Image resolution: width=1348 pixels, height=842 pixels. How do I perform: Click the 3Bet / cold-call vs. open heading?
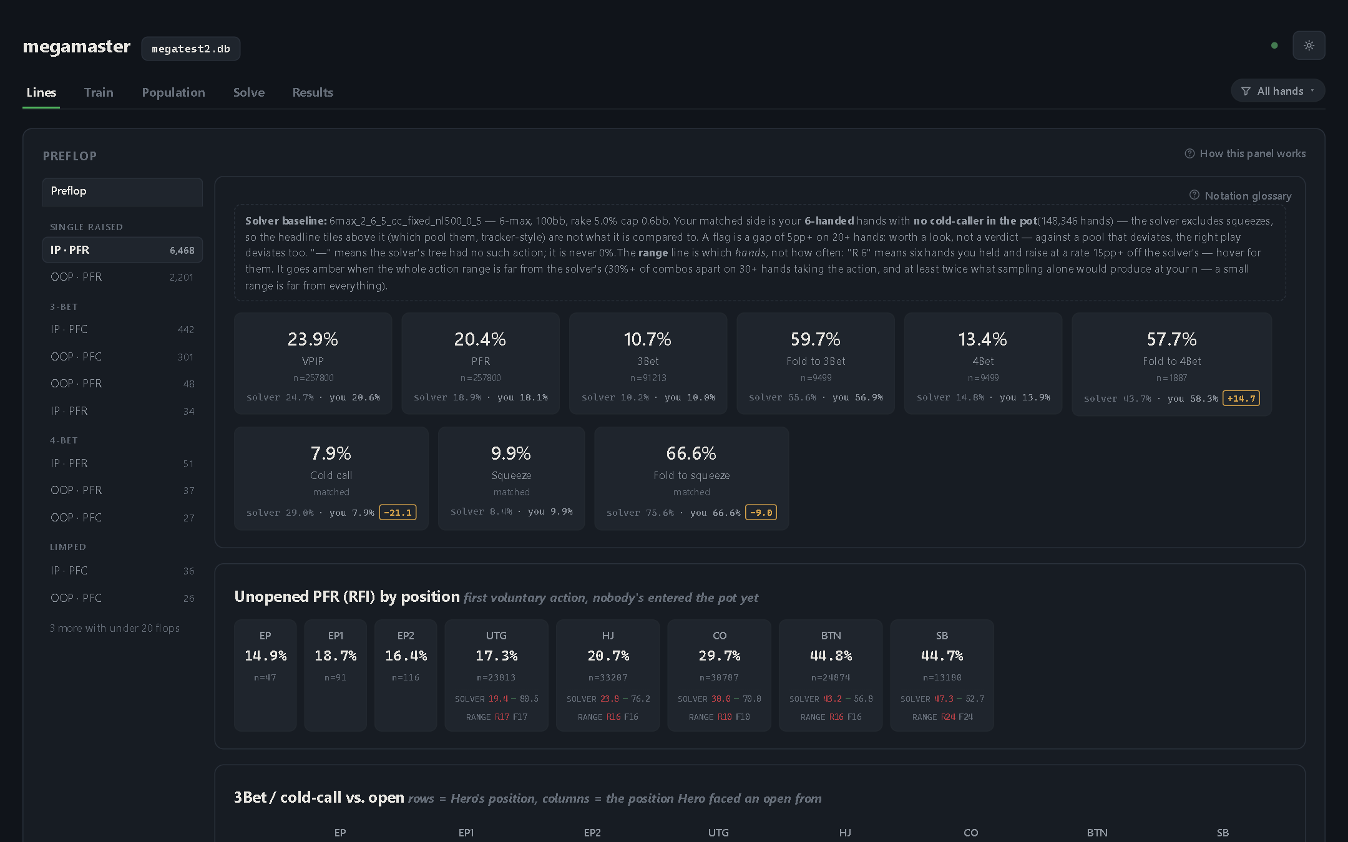[319, 798]
